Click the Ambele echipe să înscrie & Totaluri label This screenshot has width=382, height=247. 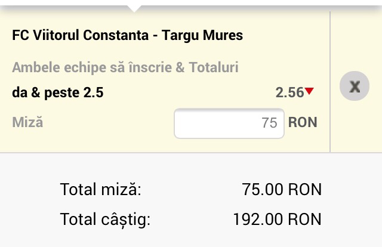[125, 67]
